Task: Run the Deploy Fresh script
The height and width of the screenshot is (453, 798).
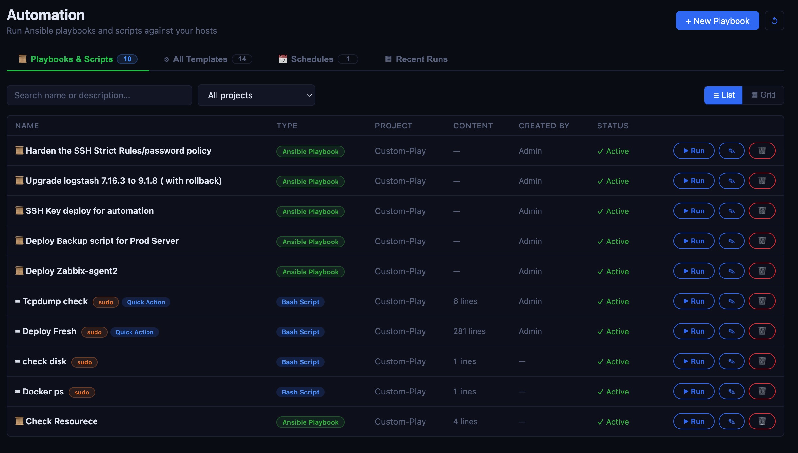Action: (x=694, y=331)
